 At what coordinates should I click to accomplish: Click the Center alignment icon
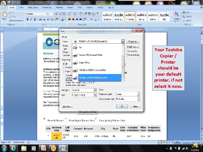[73, 19]
